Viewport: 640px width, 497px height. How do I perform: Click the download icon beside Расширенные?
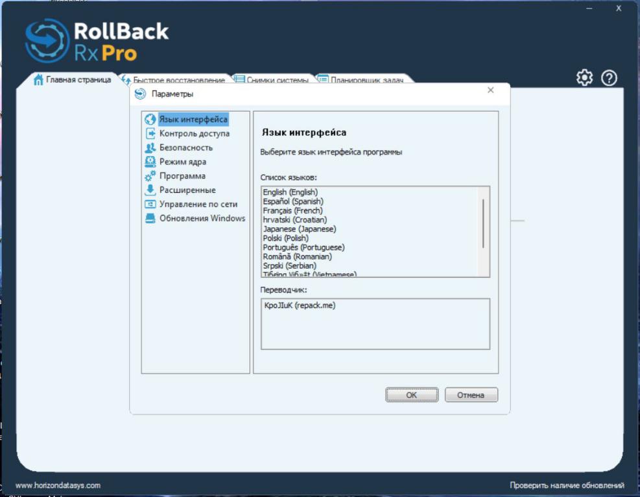150,190
